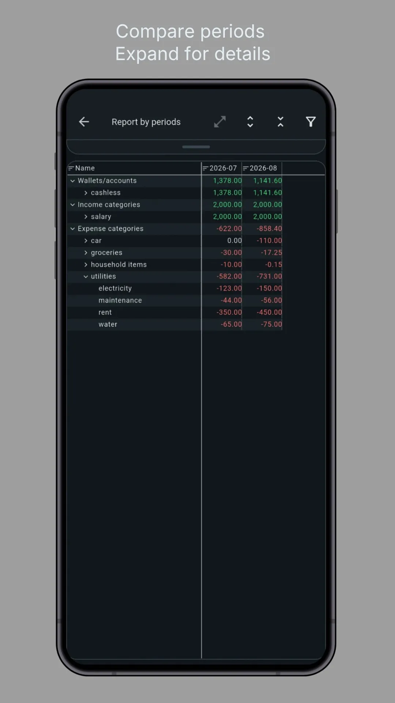Sort by the 2026-07 column sort icon

point(205,168)
